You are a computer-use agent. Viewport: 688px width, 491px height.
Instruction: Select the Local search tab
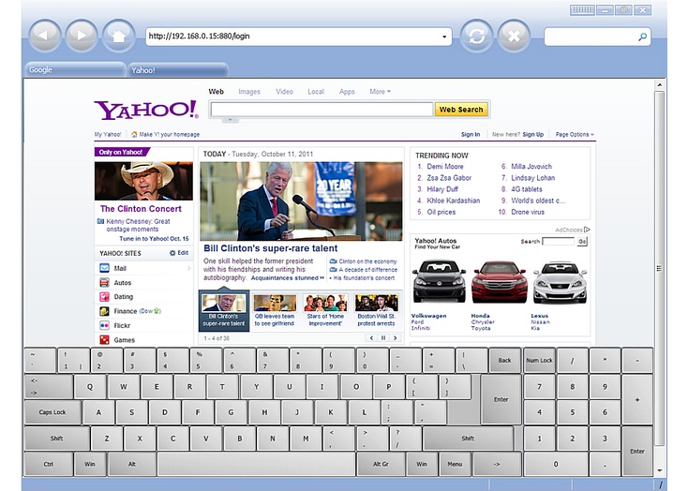(x=316, y=92)
